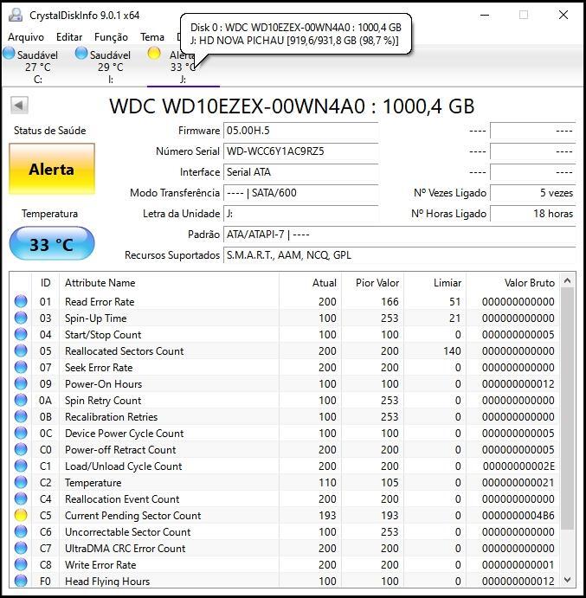The height and width of the screenshot is (598, 586).
Task: Select the Reallocated Sectors Count text
Action: coord(124,350)
